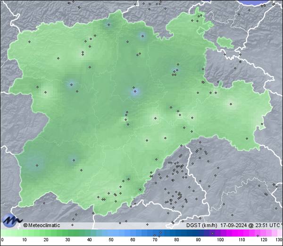The image size is (283, 246).
Task: Click the time 23:51 UTC
Action: tap(267, 225)
